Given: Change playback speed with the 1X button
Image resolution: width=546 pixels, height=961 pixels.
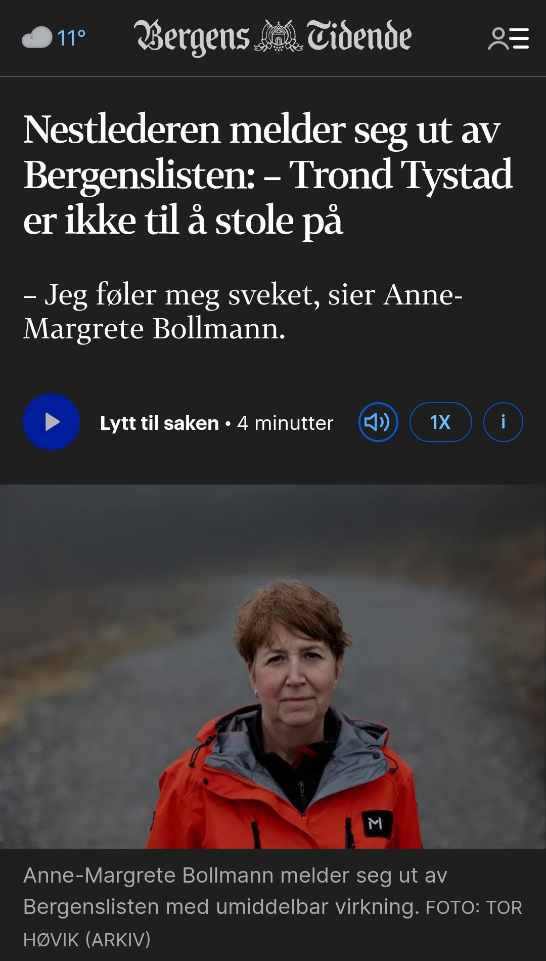Looking at the screenshot, I should click(440, 422).
